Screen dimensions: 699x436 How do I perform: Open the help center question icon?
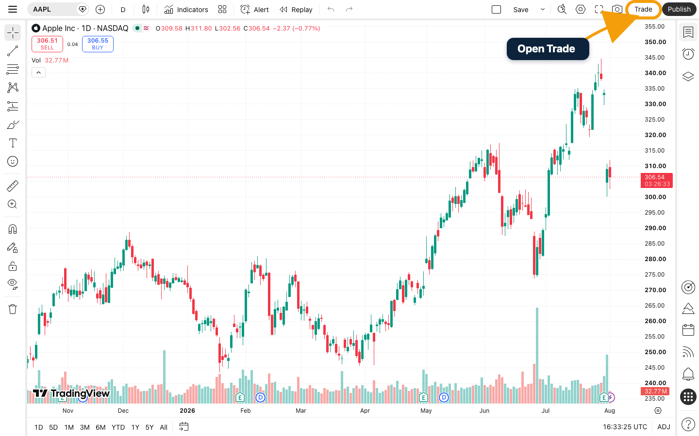688,424
